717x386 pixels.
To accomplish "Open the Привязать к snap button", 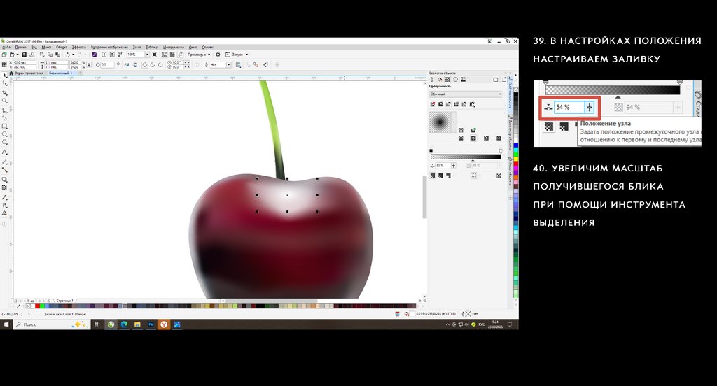I will (x=200, y=55).
